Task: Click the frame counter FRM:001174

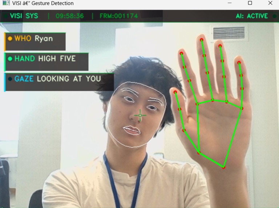Action: (119, 16)
